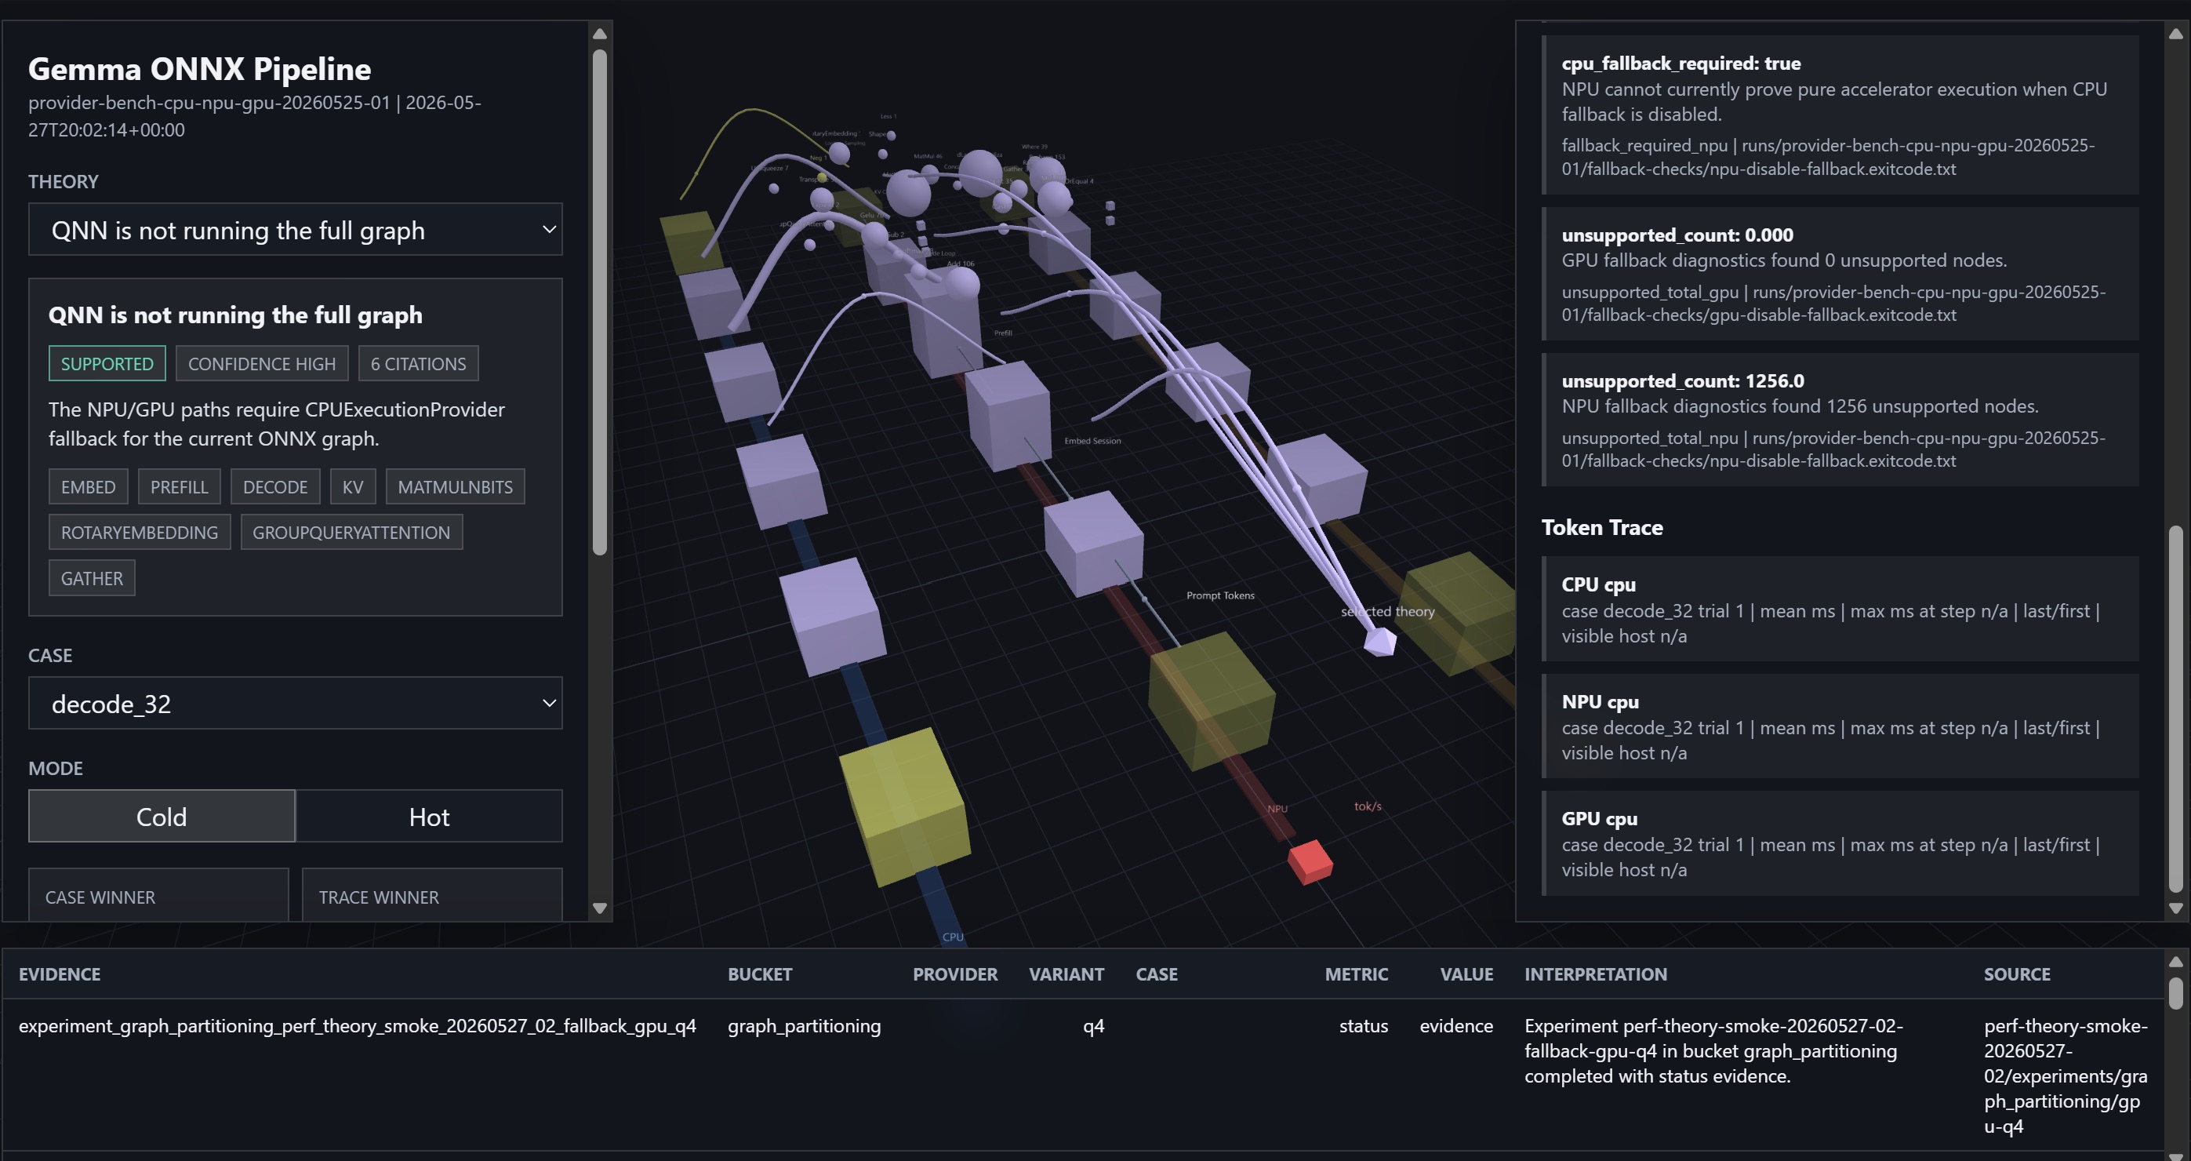Select the ROTARYEMBEDDING tag
The height and width of the screenshot is (1161, 2191).
[140, 533]
